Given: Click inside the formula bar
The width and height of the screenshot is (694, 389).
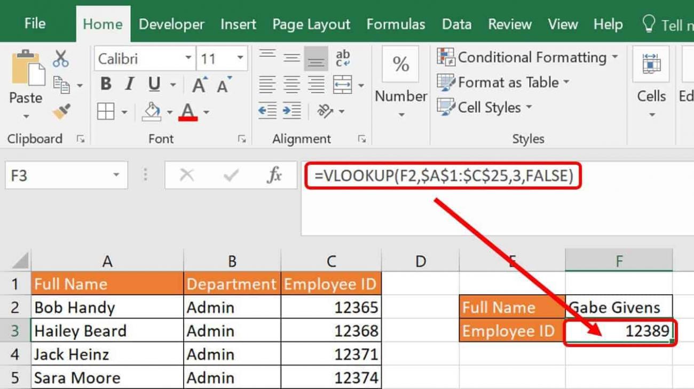Looking at the screenshot, I should pos(480,213).
